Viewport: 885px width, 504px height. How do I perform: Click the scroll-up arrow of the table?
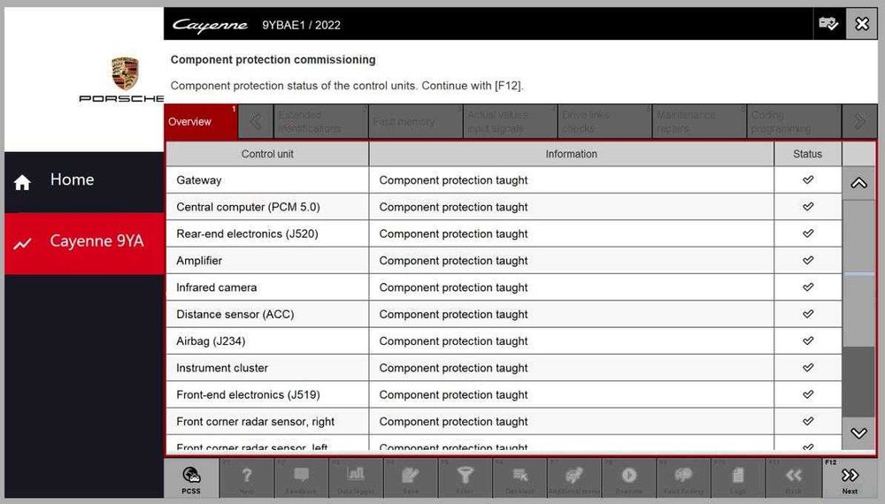pos(858,183)
